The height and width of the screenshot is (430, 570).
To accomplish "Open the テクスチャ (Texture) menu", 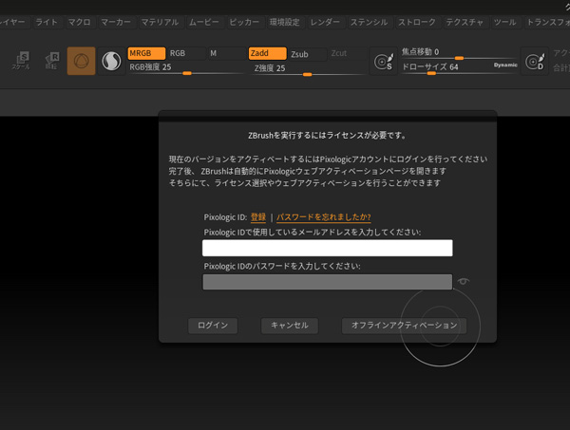I will [465, 22].
